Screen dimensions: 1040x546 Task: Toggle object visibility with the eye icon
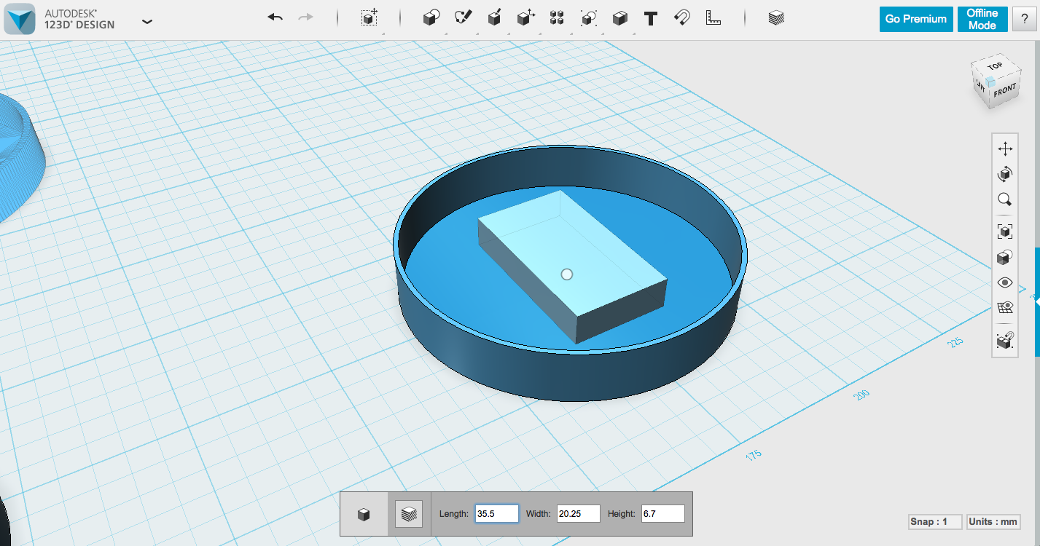1005,282
